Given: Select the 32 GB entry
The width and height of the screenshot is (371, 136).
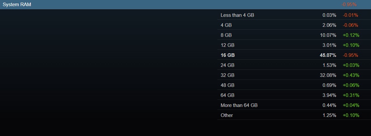Looking at the screenshot, I should click(x=227, y=75).
